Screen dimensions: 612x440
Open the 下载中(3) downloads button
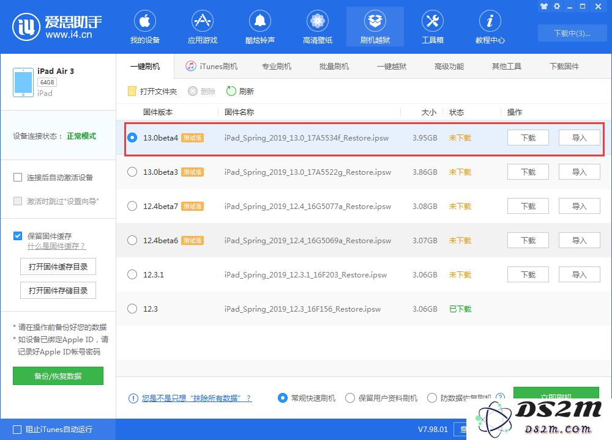click(x=572, y=33)
